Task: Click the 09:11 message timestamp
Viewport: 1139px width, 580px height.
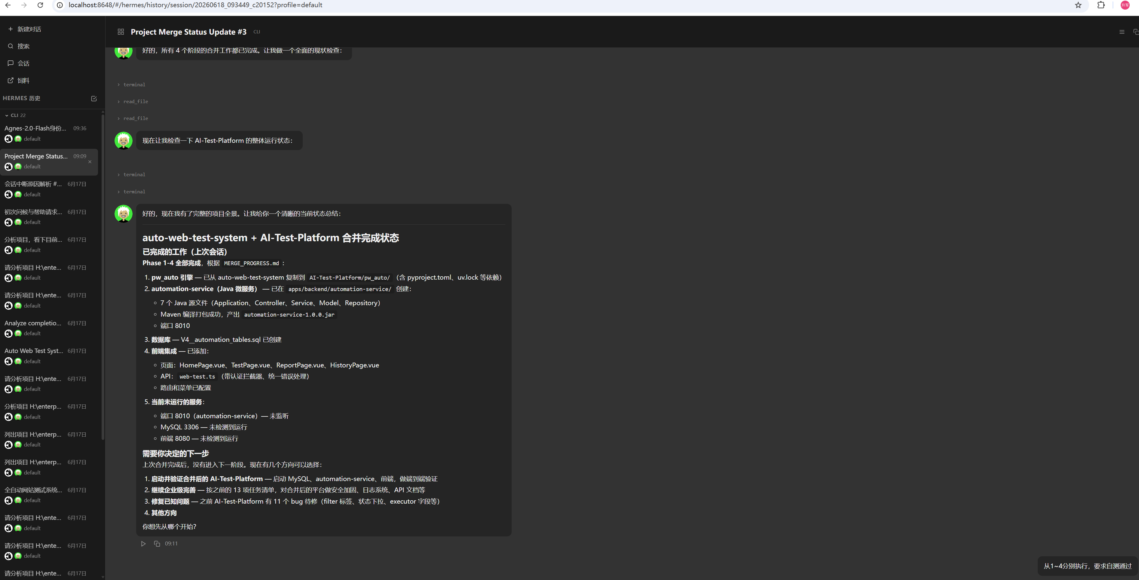Action: [x=171, y=544]
